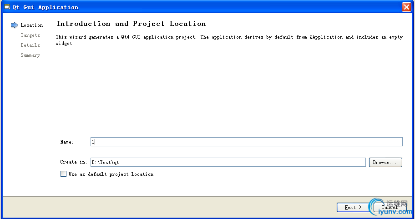This screenshot has height=219, width=415.
Task: Select the Summary step in wizard sidebar
Action: 30,55
